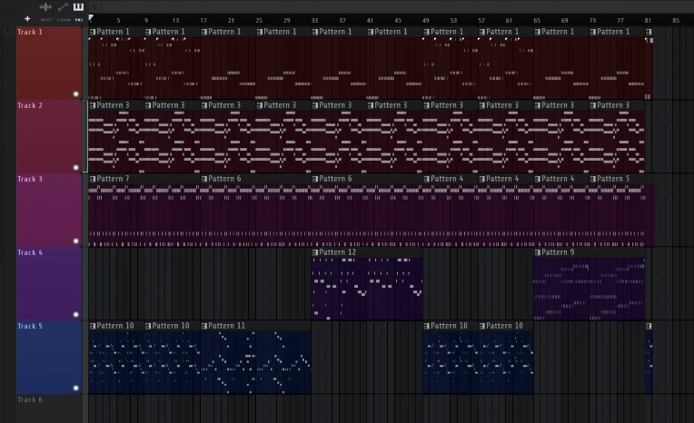Toggle the mute dot on Track 5
694x423 pixels.
(75, 388)
